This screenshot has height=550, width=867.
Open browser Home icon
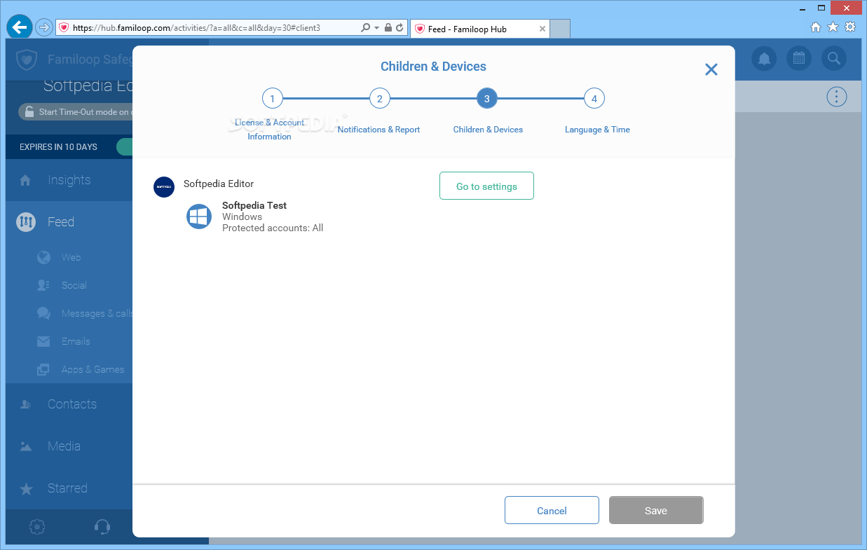816,27
